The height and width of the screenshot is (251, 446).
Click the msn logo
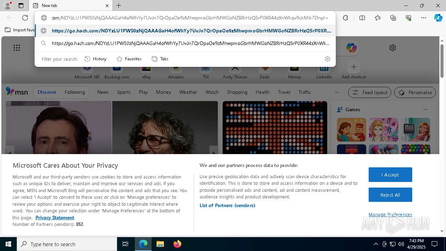click(17, 92)
